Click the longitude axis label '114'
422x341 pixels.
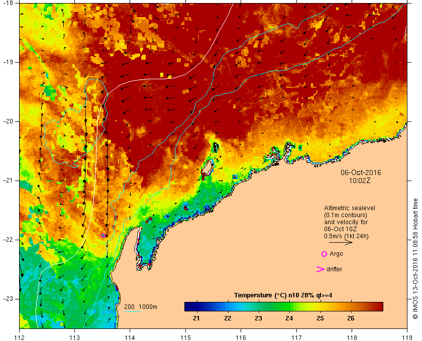tap(130, 337)
